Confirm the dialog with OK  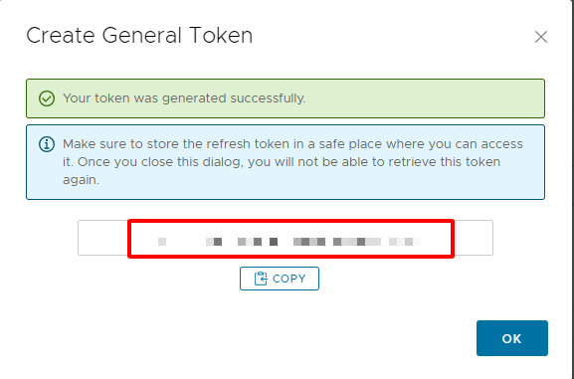[511, 338]
